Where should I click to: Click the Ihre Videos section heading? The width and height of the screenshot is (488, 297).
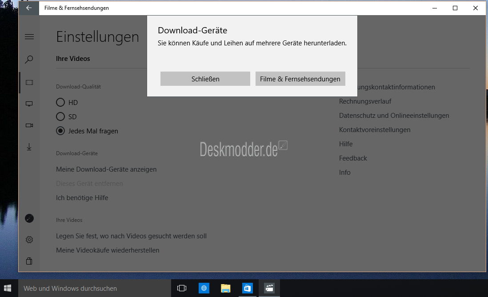point(73,59)
